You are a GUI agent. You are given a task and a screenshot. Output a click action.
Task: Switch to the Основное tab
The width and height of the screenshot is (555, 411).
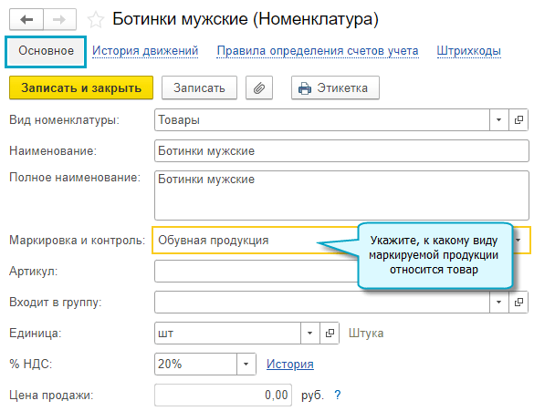click(46, 51)
